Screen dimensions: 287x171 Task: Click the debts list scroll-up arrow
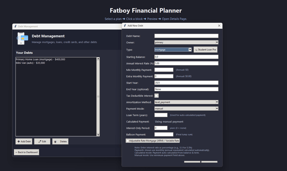coord(98,59)
